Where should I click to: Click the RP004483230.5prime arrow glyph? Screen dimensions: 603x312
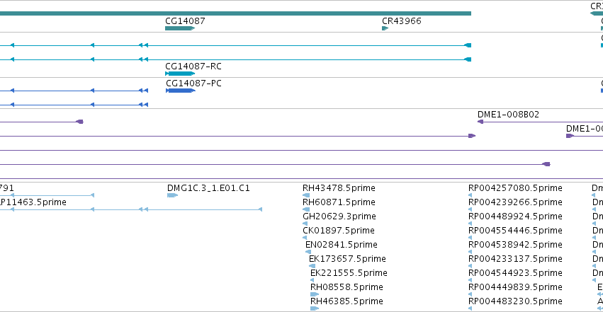470,308
